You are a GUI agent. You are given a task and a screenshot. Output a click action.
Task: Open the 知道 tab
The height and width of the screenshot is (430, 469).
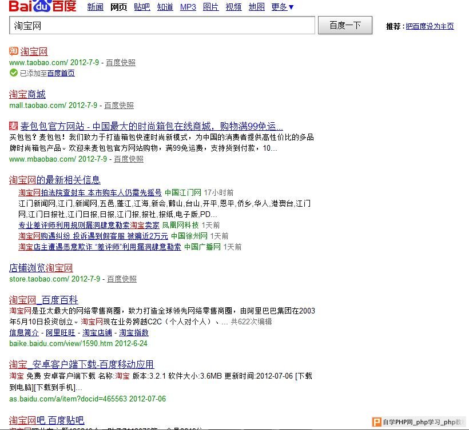point(165,7)
